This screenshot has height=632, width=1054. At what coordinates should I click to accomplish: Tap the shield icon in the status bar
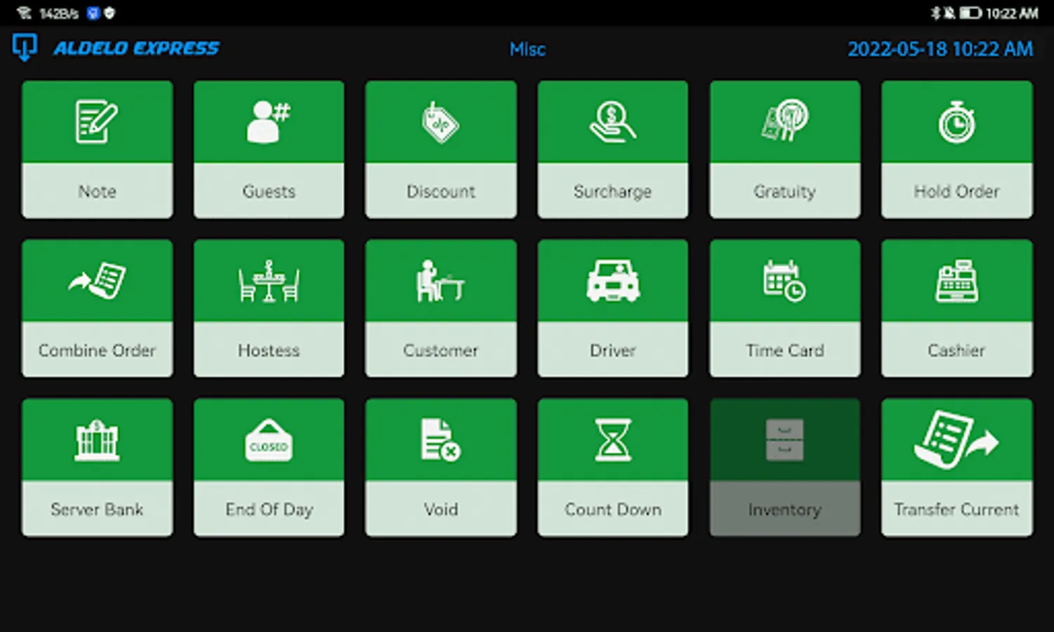pos(110,13)
